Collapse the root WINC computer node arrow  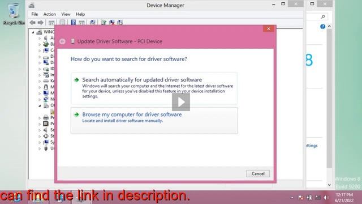coord(33,32)
